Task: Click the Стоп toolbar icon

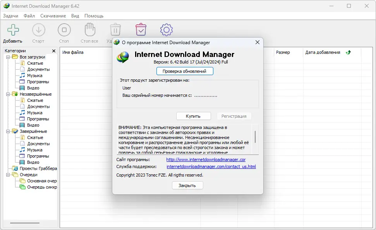Action: (64, 30)
